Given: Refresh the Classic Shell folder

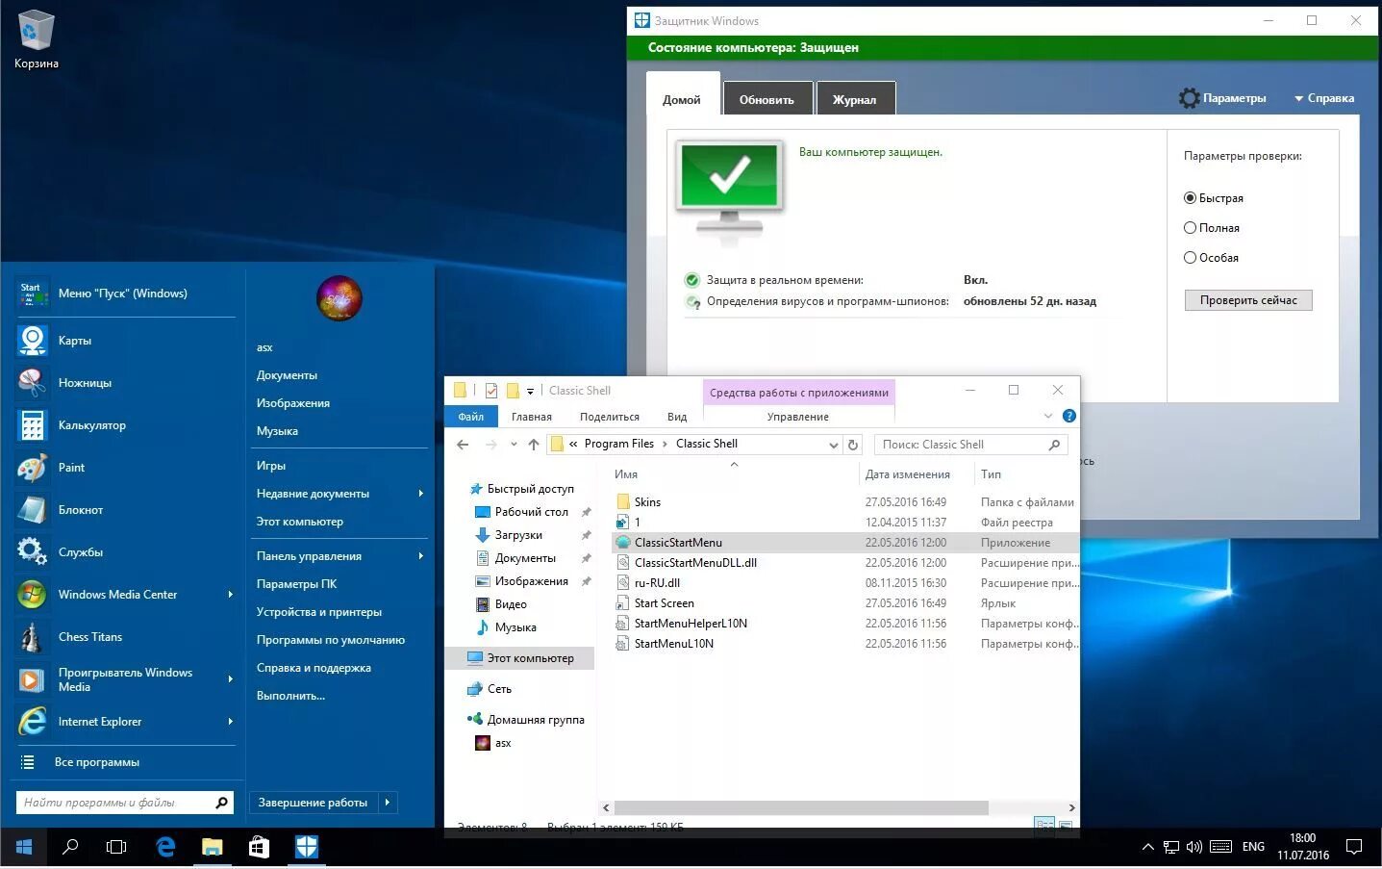Looking at the screenshot, I should 853,445.
